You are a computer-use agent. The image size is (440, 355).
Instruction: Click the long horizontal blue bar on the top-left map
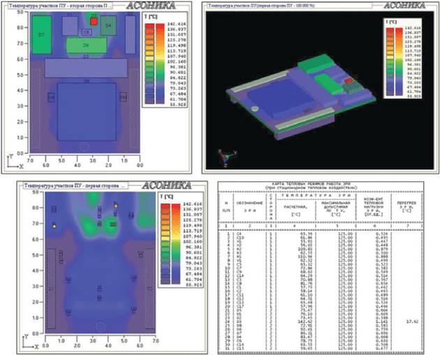[86, 68]
